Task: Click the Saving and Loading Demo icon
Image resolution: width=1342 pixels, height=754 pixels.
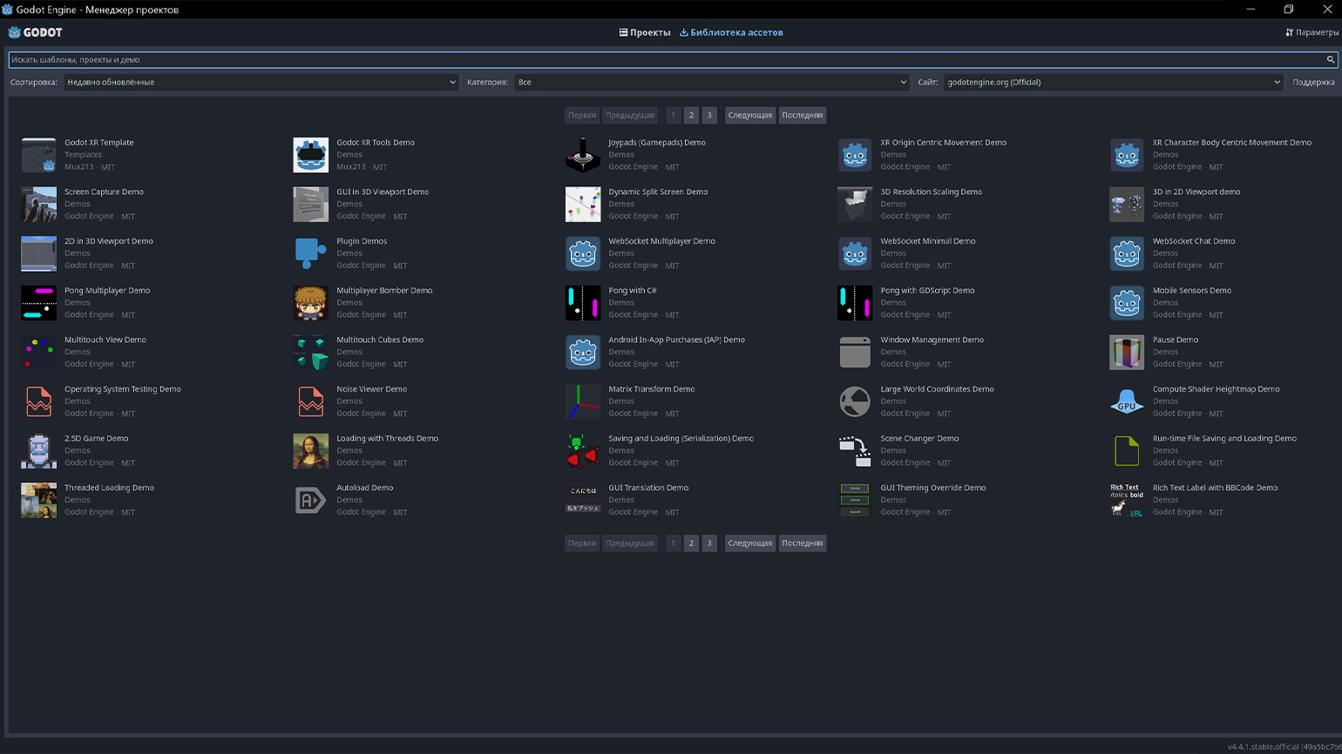Action: [583, 451]
